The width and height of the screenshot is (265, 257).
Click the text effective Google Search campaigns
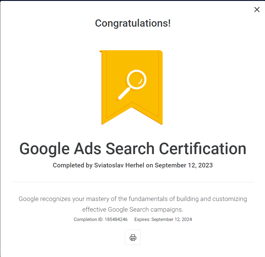tap(133, 209)
